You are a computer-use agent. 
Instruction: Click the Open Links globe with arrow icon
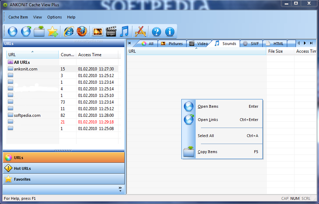[26, 31]
